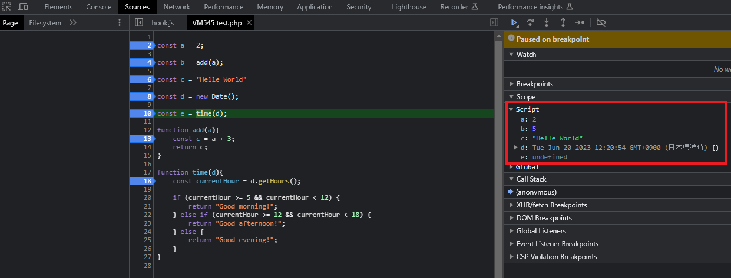The width and height of the screenshot is (731, 278).
Task: Click the Step over next function icon
Action: (x=530, y=22)
